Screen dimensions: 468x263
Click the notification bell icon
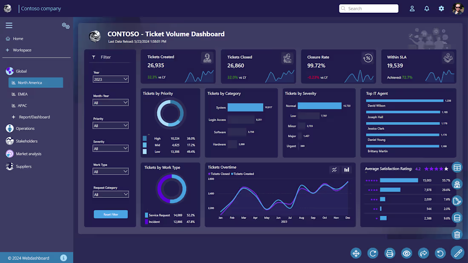427,8
